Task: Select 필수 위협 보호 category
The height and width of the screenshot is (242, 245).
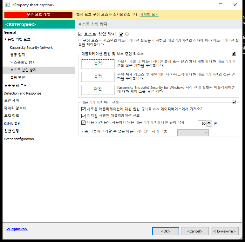Action: click(x=16, y=85)
